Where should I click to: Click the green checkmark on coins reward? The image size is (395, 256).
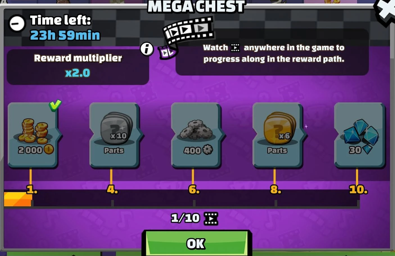55,105
